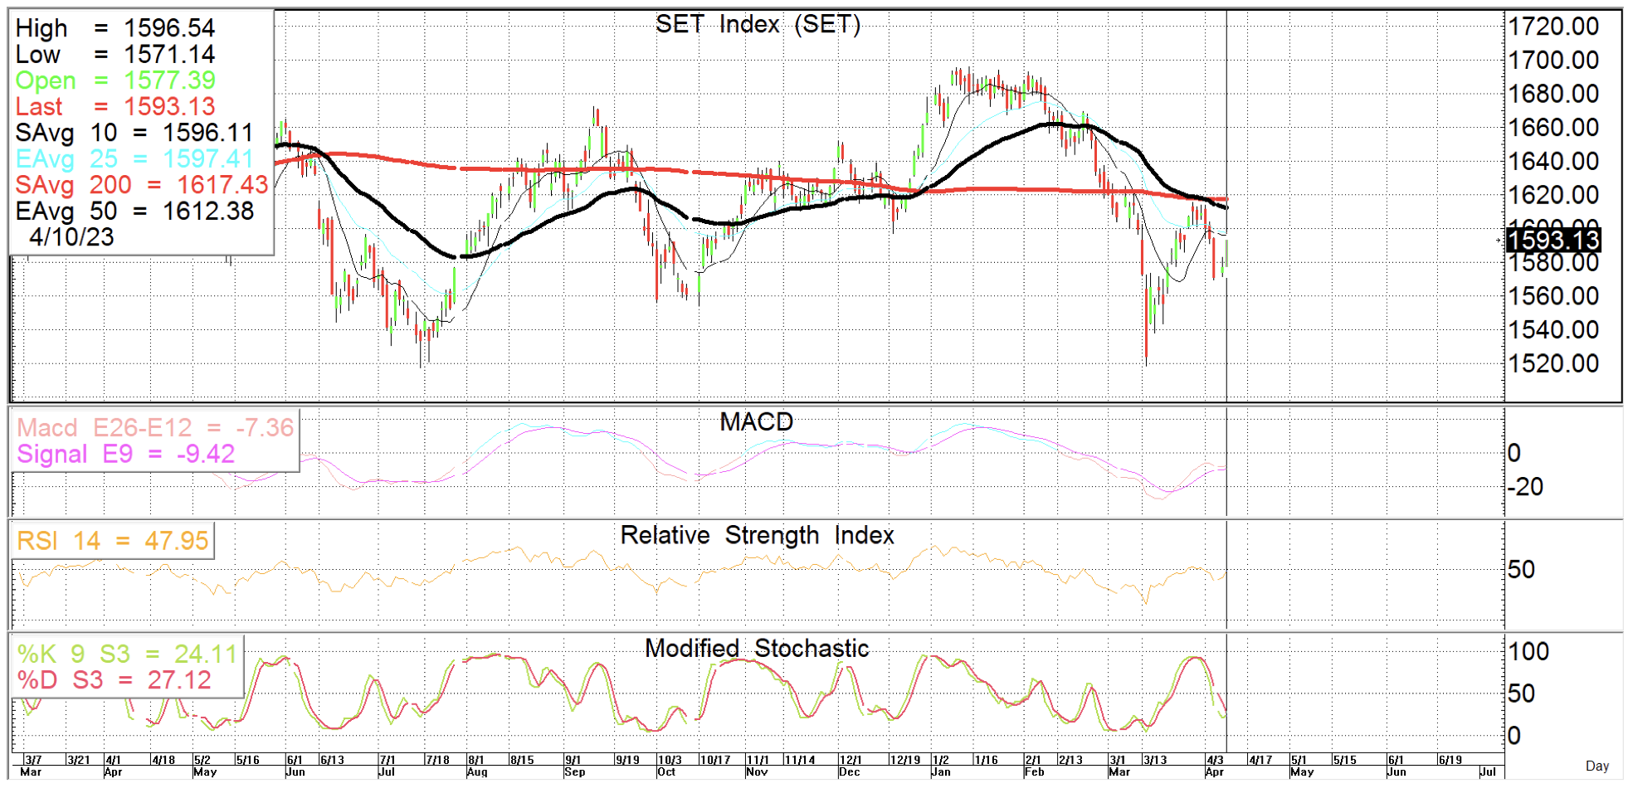1628x798 pixels.
Task: Click the '12/1 Dec' date axis label
Action: [851, 766]
